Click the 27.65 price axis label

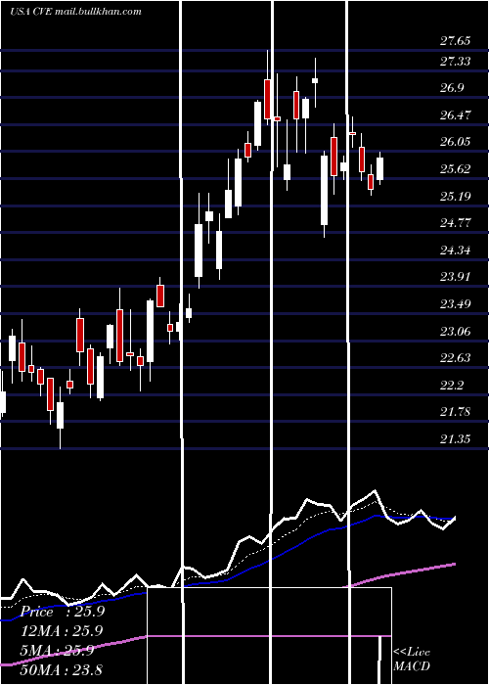pyautogui.click(x=455, y=41)
